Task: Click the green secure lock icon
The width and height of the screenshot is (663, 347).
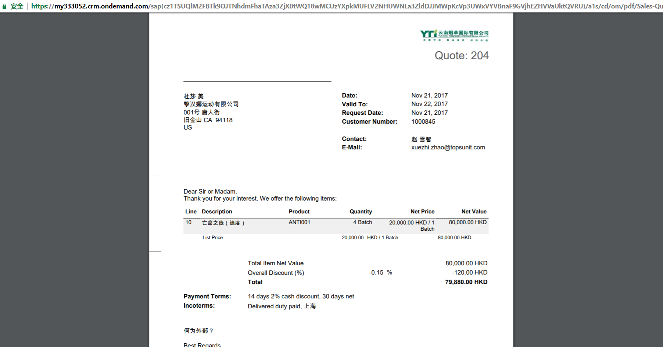Action: pos(4,6)
